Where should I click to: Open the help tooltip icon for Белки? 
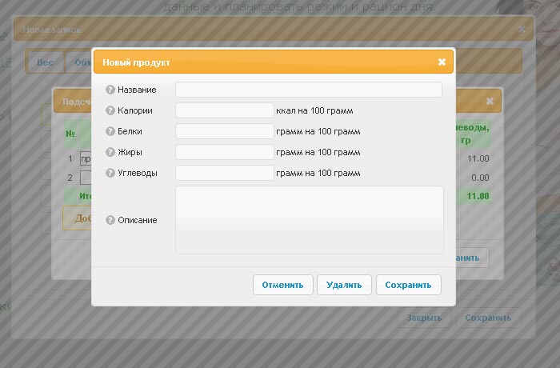110,131
